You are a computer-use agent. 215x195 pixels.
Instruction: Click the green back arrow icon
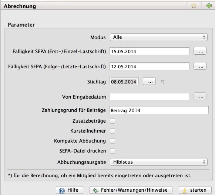[x=209, y=6]
